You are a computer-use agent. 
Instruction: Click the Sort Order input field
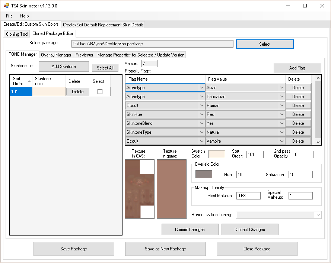(x=255, y=155)
